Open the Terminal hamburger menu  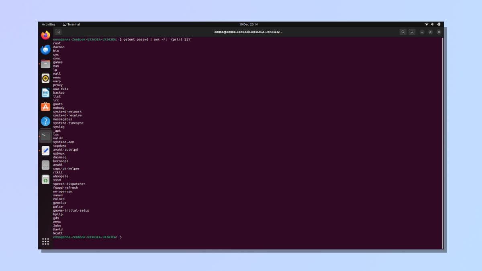[412, 32]
